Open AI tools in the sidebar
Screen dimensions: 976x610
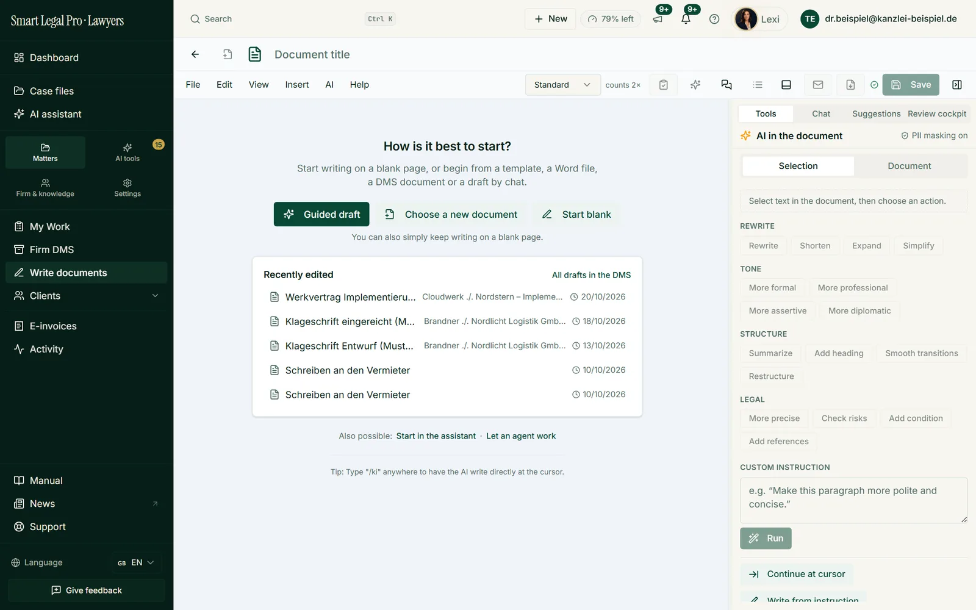coord(127,152)
